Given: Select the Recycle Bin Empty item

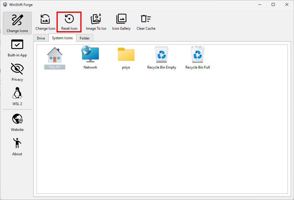Looking at the screenshot, I should pos(162,58).
